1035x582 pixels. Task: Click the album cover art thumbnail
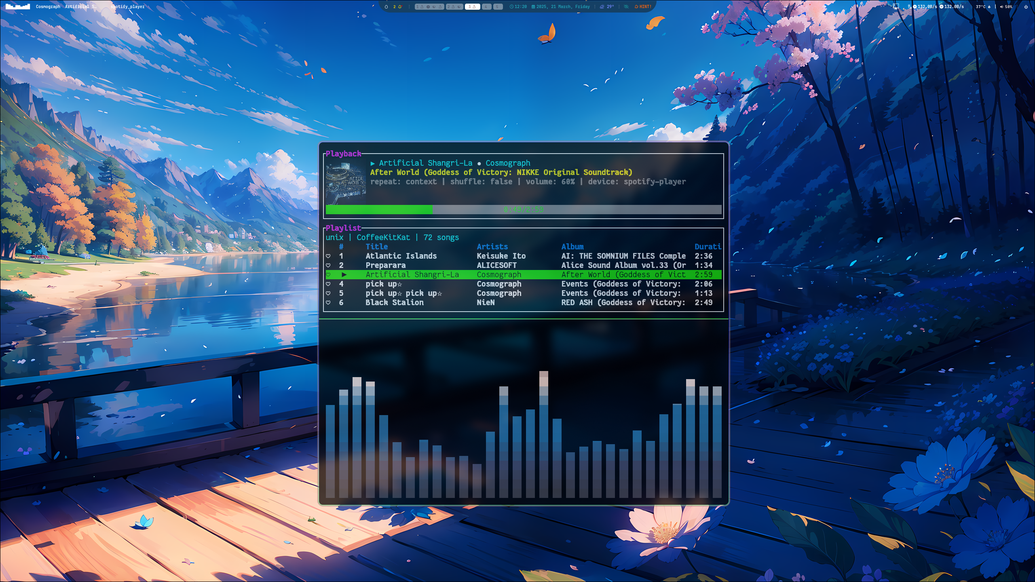click(346, 183)
